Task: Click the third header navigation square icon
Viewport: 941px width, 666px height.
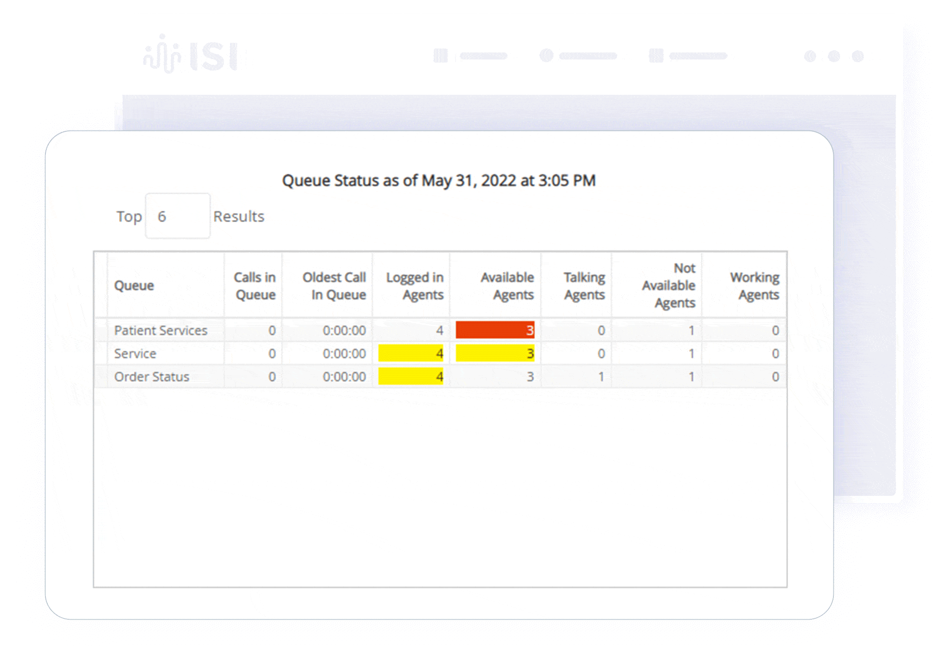Action: pos(656,56)
